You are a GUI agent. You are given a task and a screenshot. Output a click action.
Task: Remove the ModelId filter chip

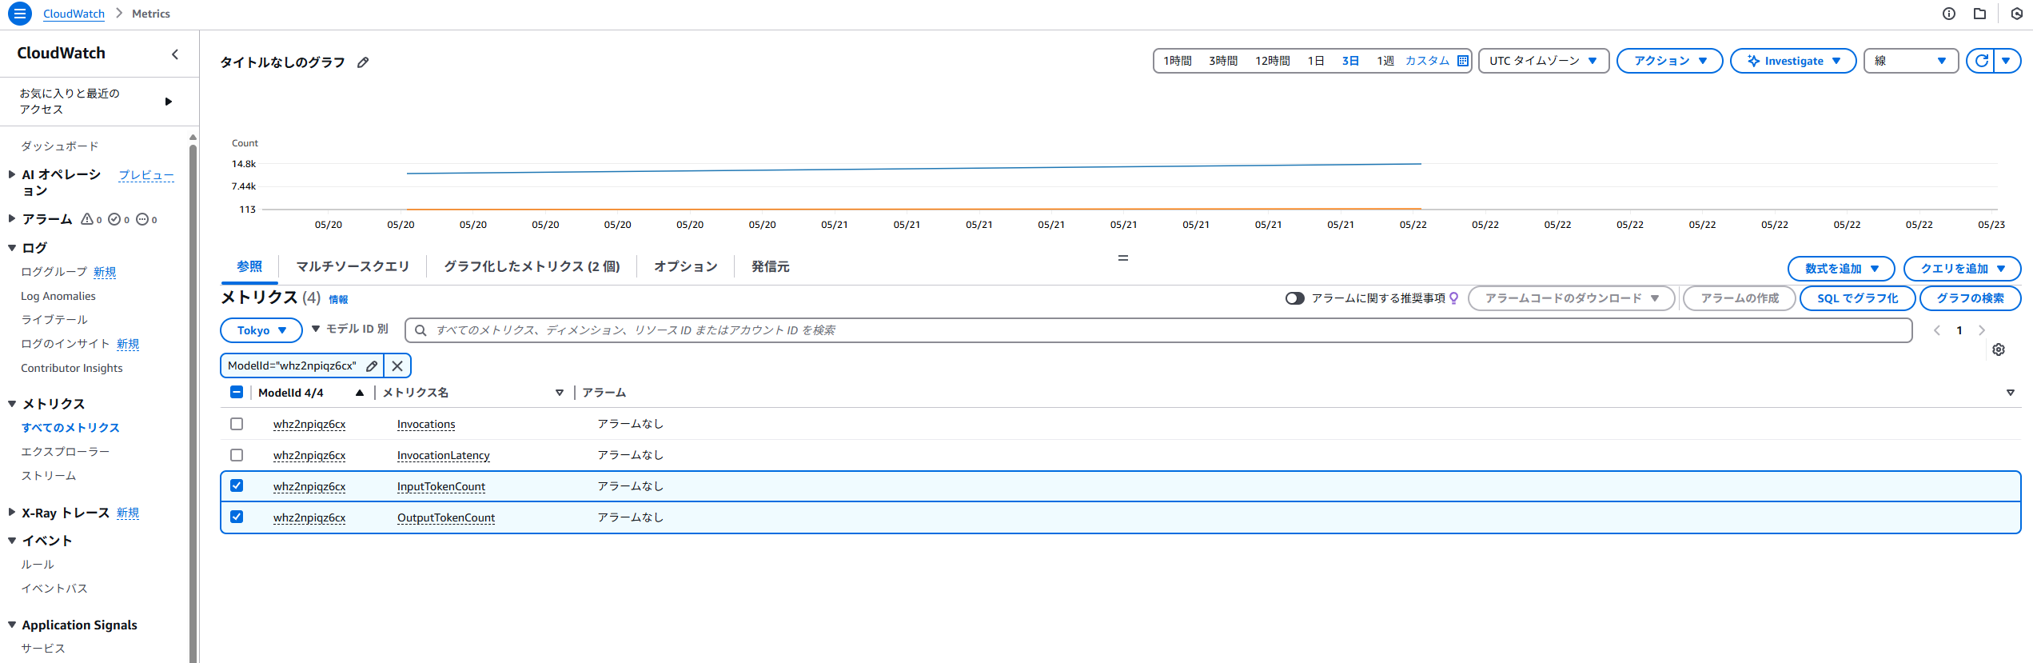(x=397, y=365)
